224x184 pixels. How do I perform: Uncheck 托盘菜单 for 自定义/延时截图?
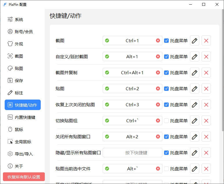pos(166,56)
